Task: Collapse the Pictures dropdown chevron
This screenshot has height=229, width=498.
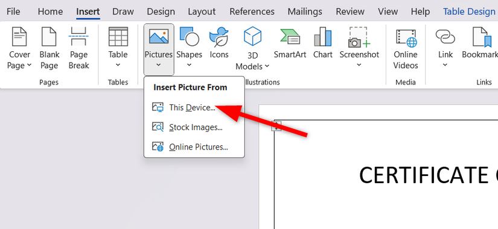Action: click(159, 65)
